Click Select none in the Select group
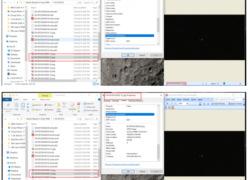This screenshot has height=180, width=250. click(x=89, y=107)
